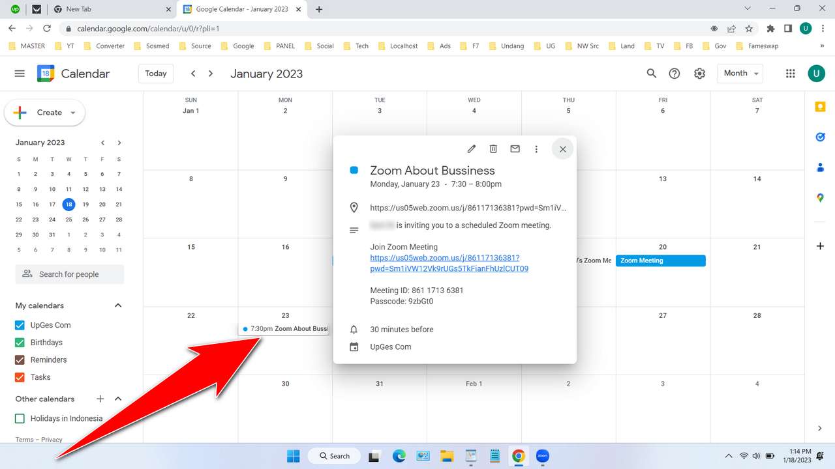
Task: Hide side panel chevron at bottom right
Action: pyautogui.click(x=820, y=428)
